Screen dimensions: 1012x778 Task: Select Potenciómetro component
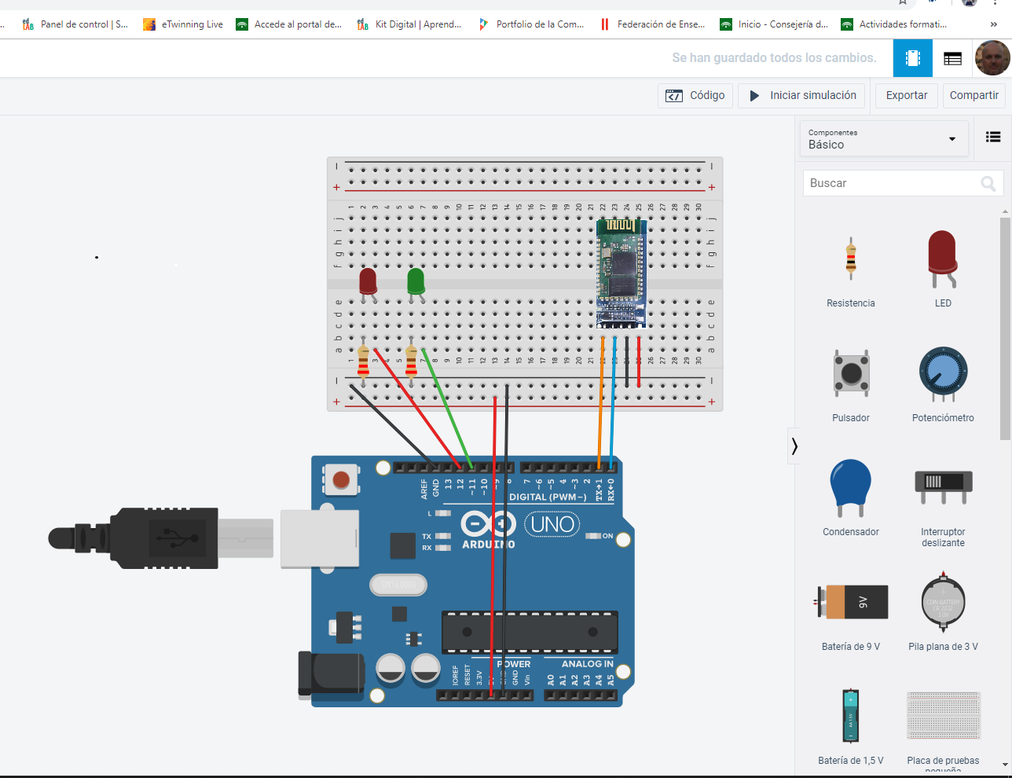pos(943,385)
